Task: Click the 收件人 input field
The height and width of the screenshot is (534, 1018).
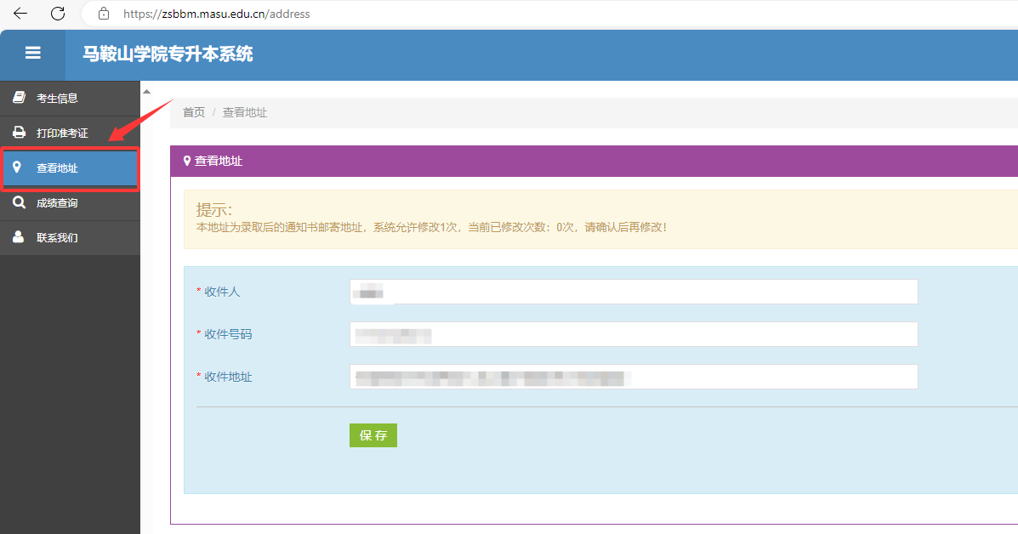Action: click(x=633, y=292)
